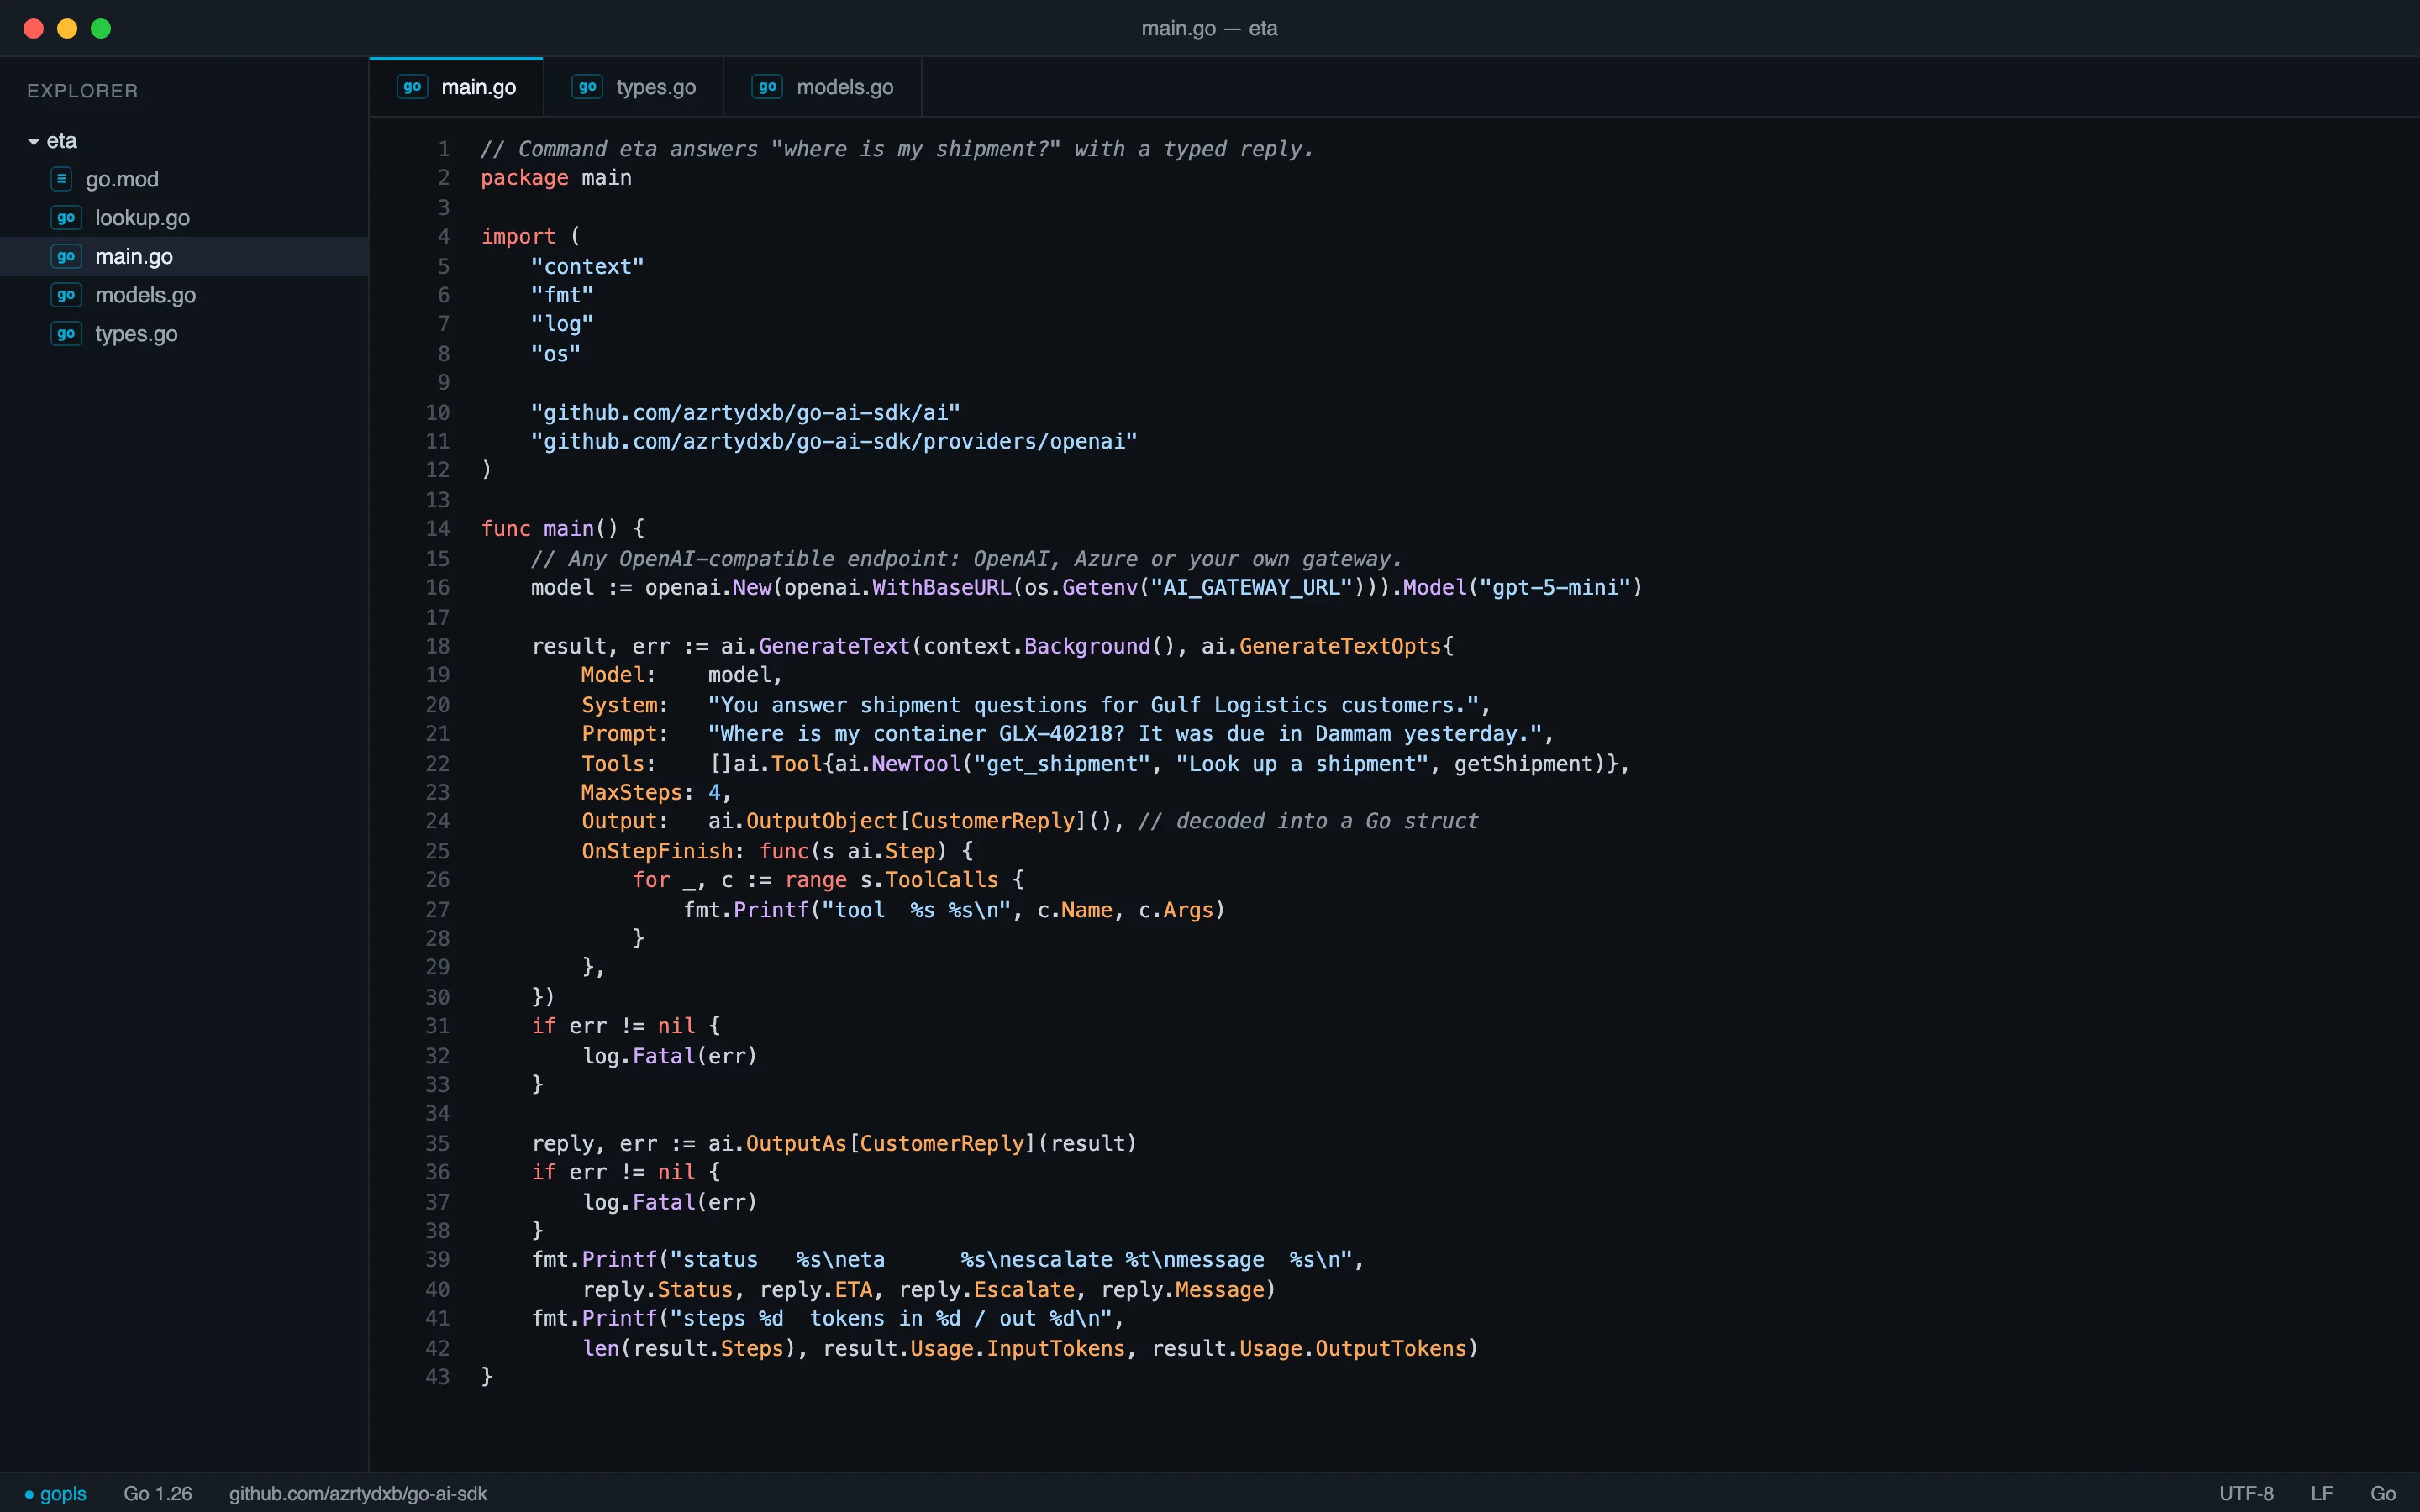This screenshot has height=1512, width=2420.
Task: Click line number 14 in the gutter
Action: (x=437, y=529)
